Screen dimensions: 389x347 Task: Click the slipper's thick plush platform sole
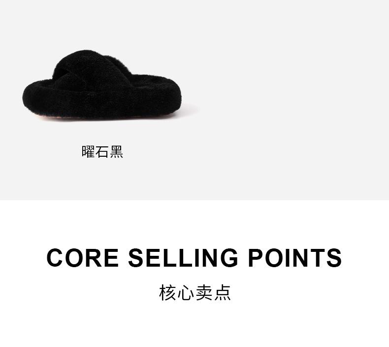click(x=102, y=102)
